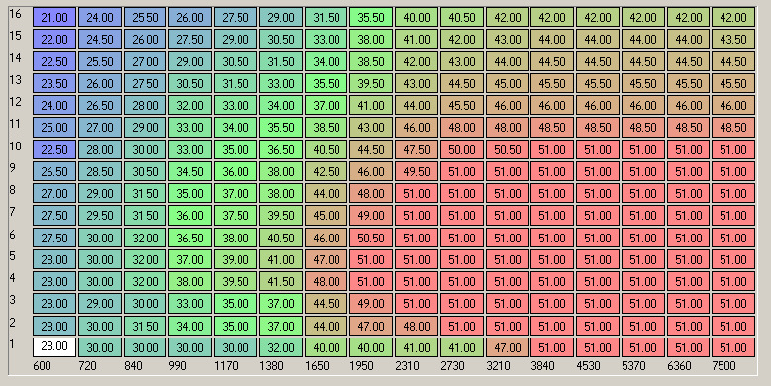Click the 34.00 cell in row 2
771x386 pixels.
[190, 326]
